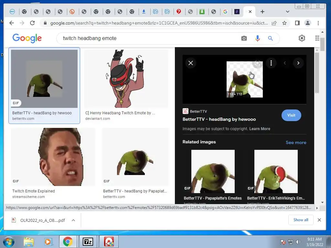Screen dimensions: 331x248
Task: Open the taskbar clock and date
Action: 315,242
